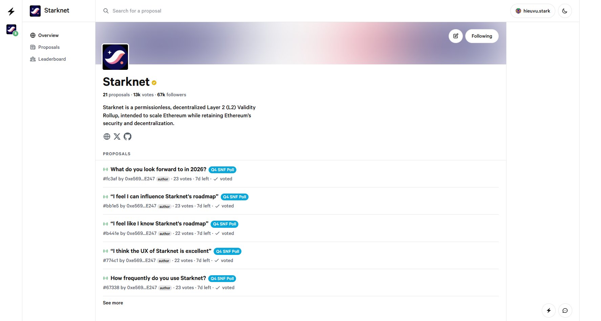601x321 pixels.
Task: Click the Starknet logo in the header
Action: [35, 11]
